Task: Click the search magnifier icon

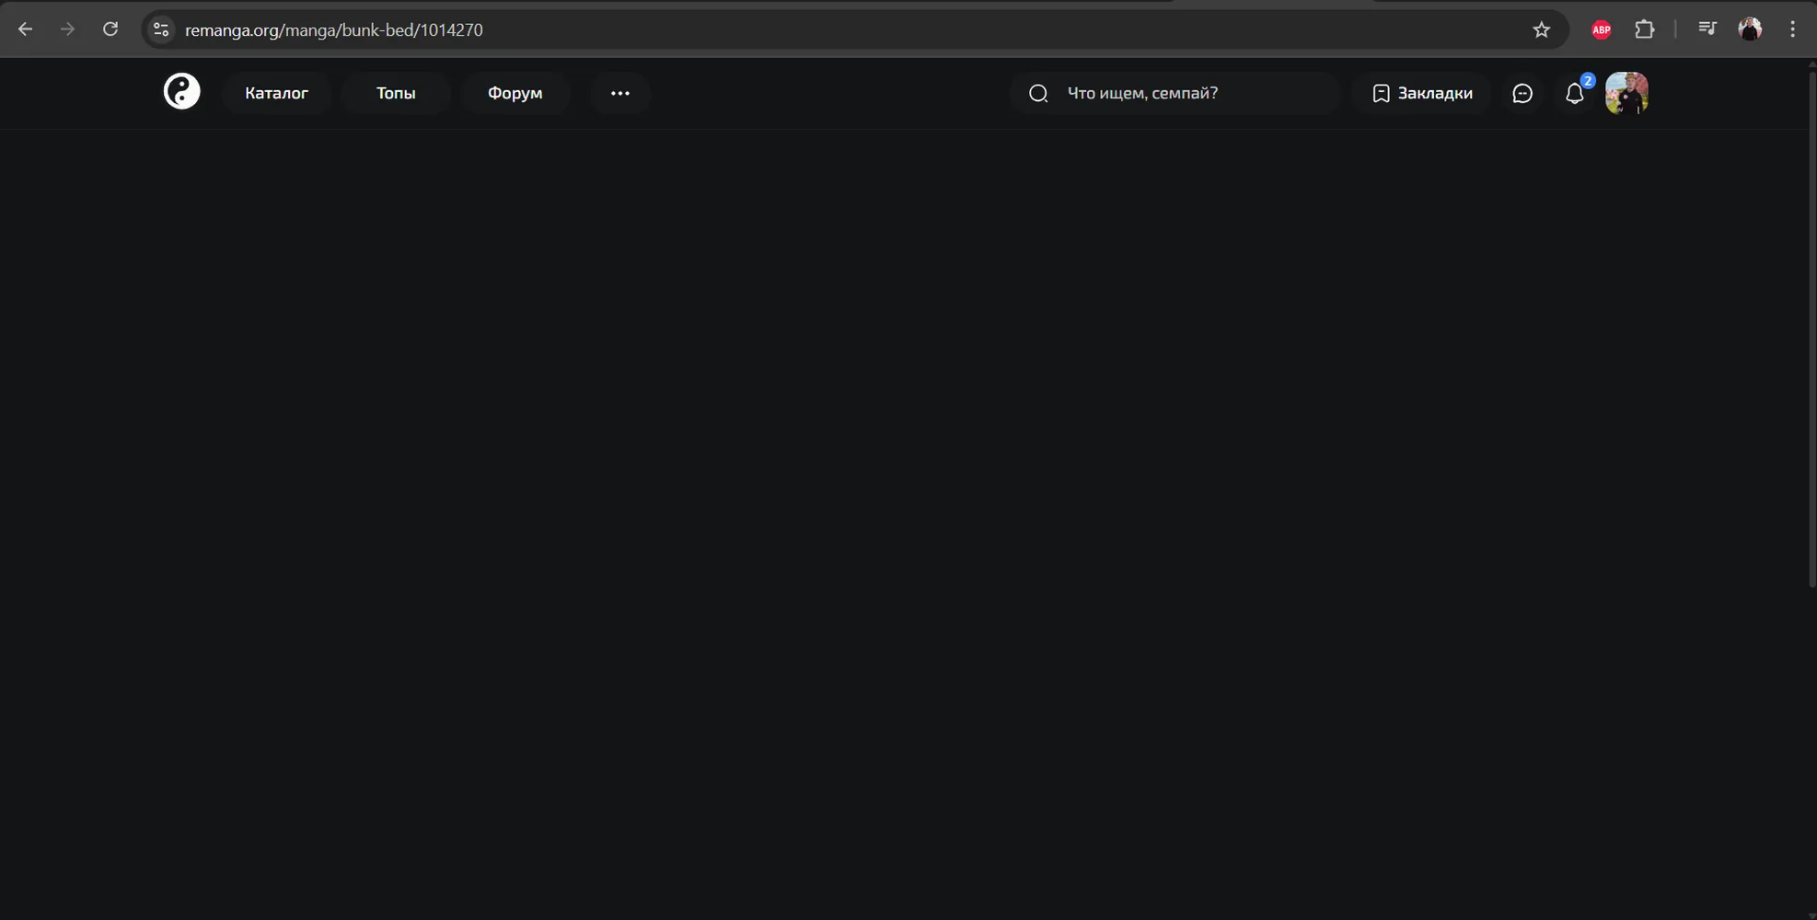Action: 1038,93
